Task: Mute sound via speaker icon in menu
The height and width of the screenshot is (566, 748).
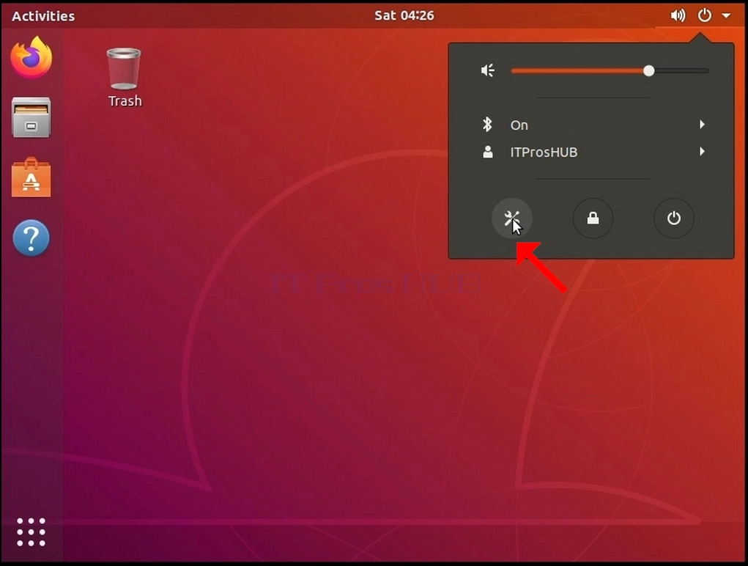Action: point(487,70)
